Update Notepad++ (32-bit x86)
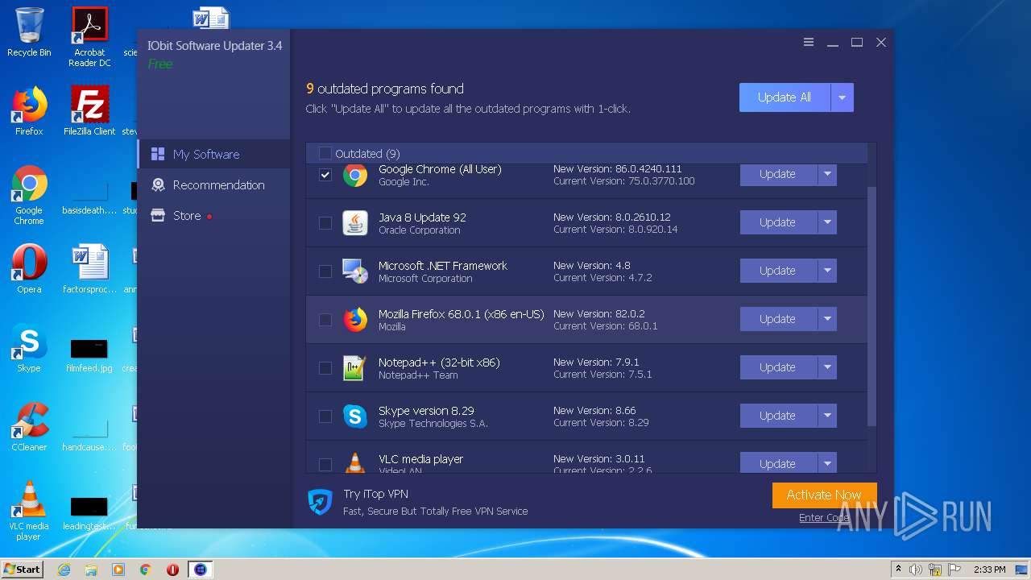This screenshot has height=580, width=1031. (778, 367)
